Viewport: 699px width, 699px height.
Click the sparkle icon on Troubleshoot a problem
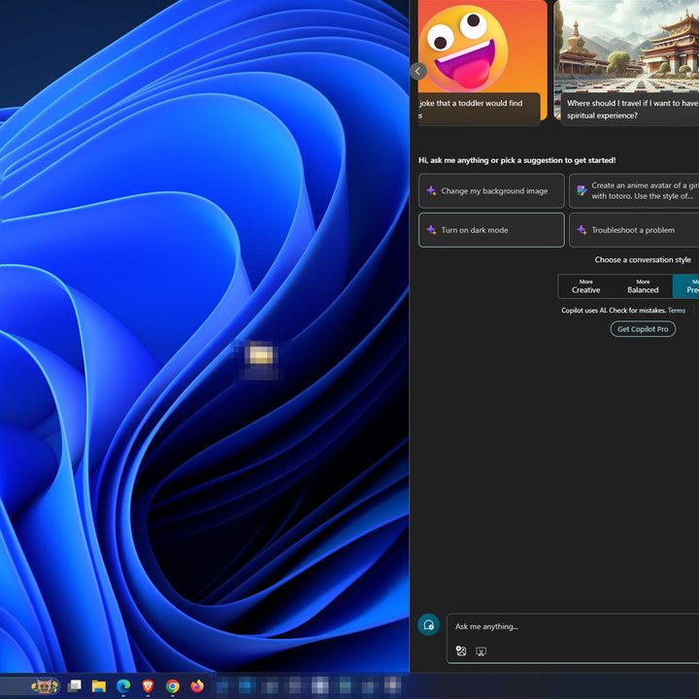tap(582, 230)
